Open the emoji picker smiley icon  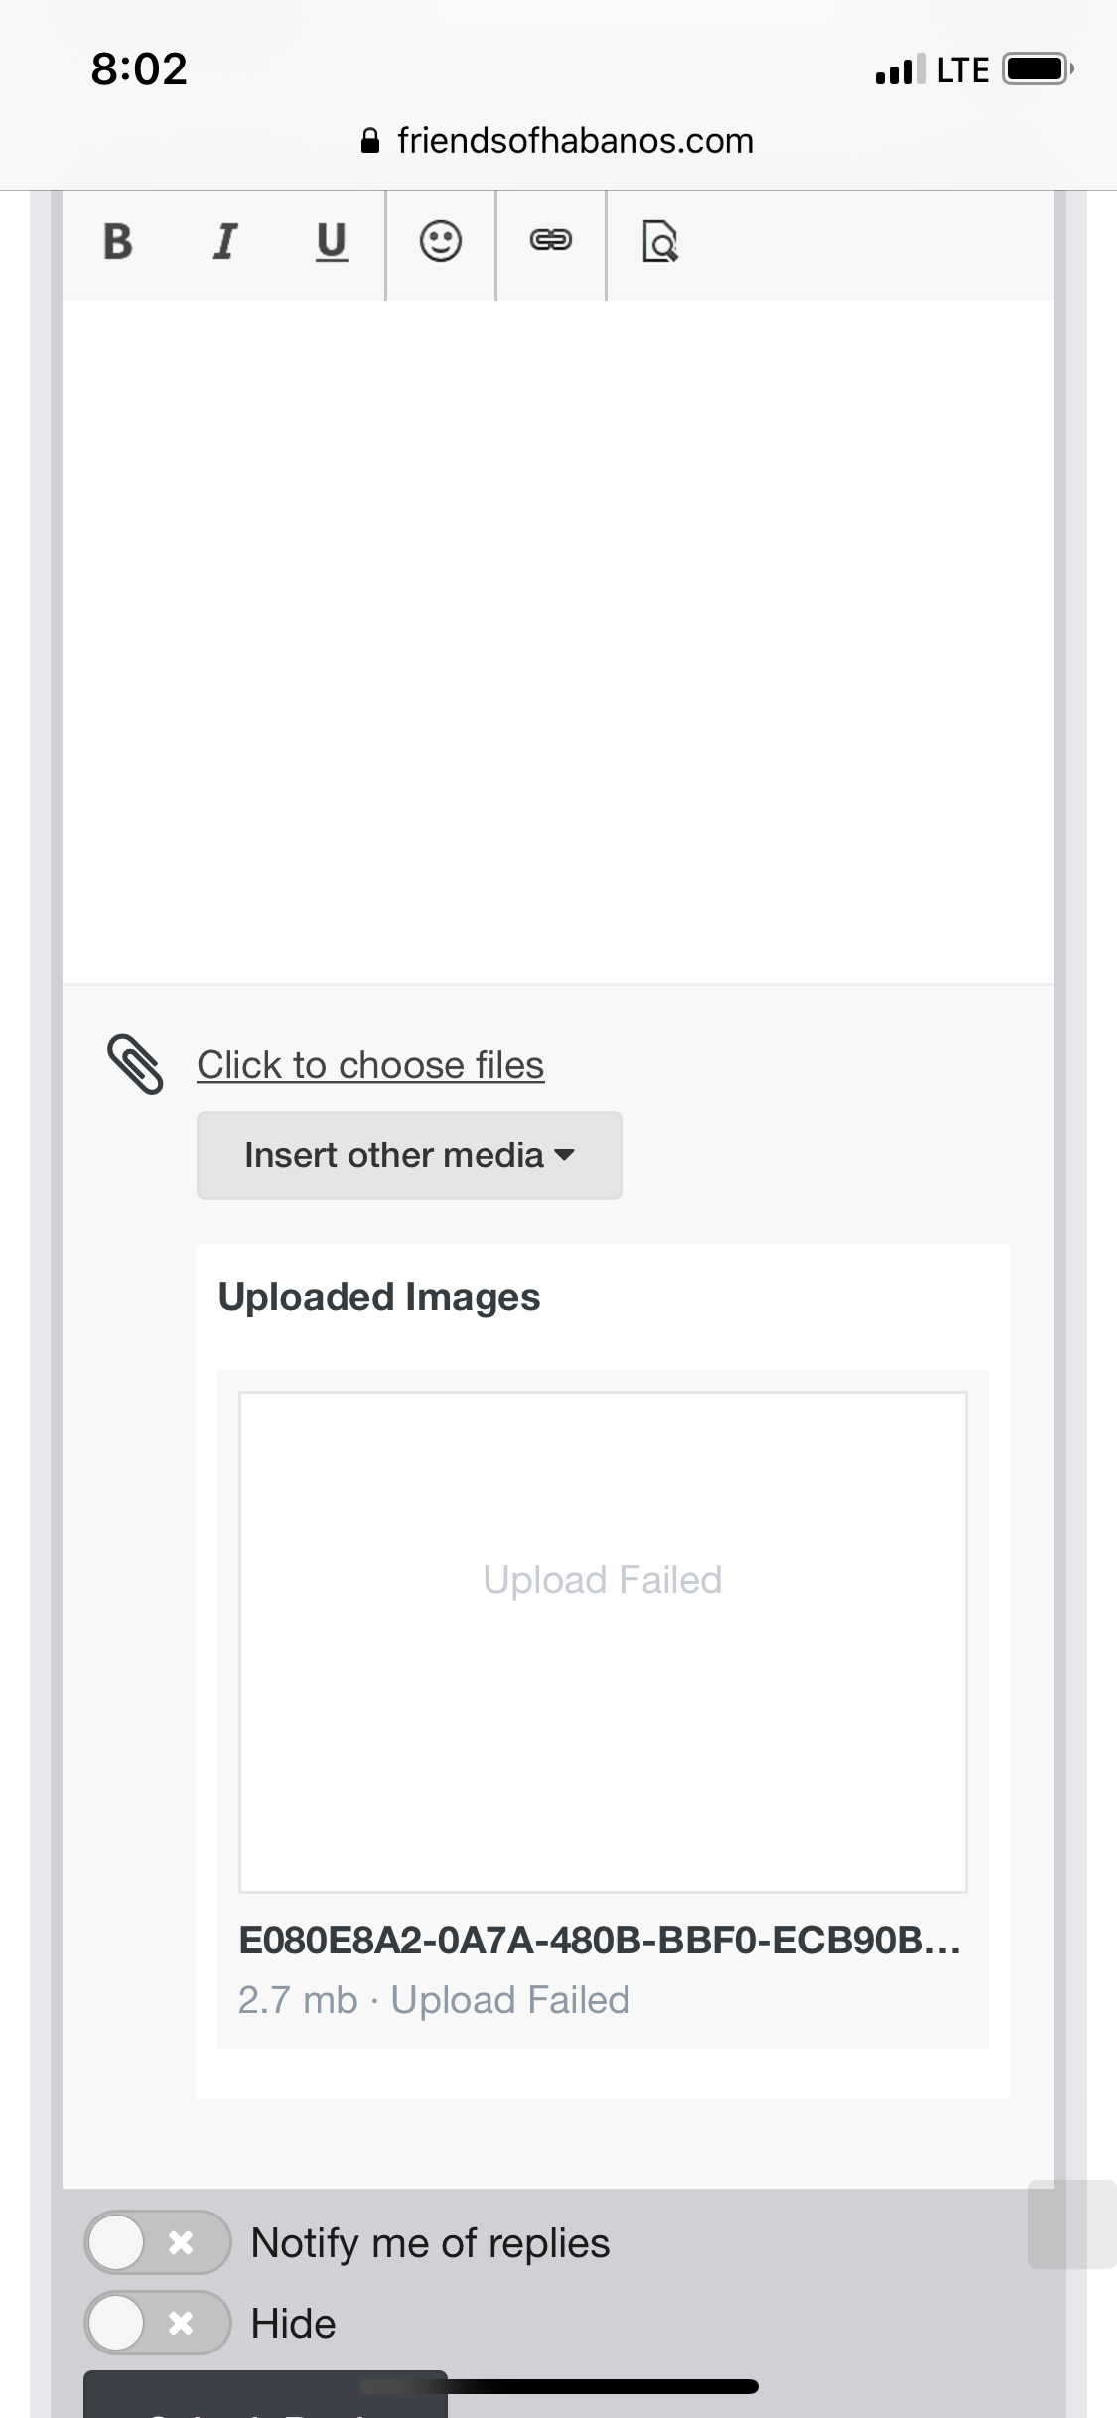(441, 241)
